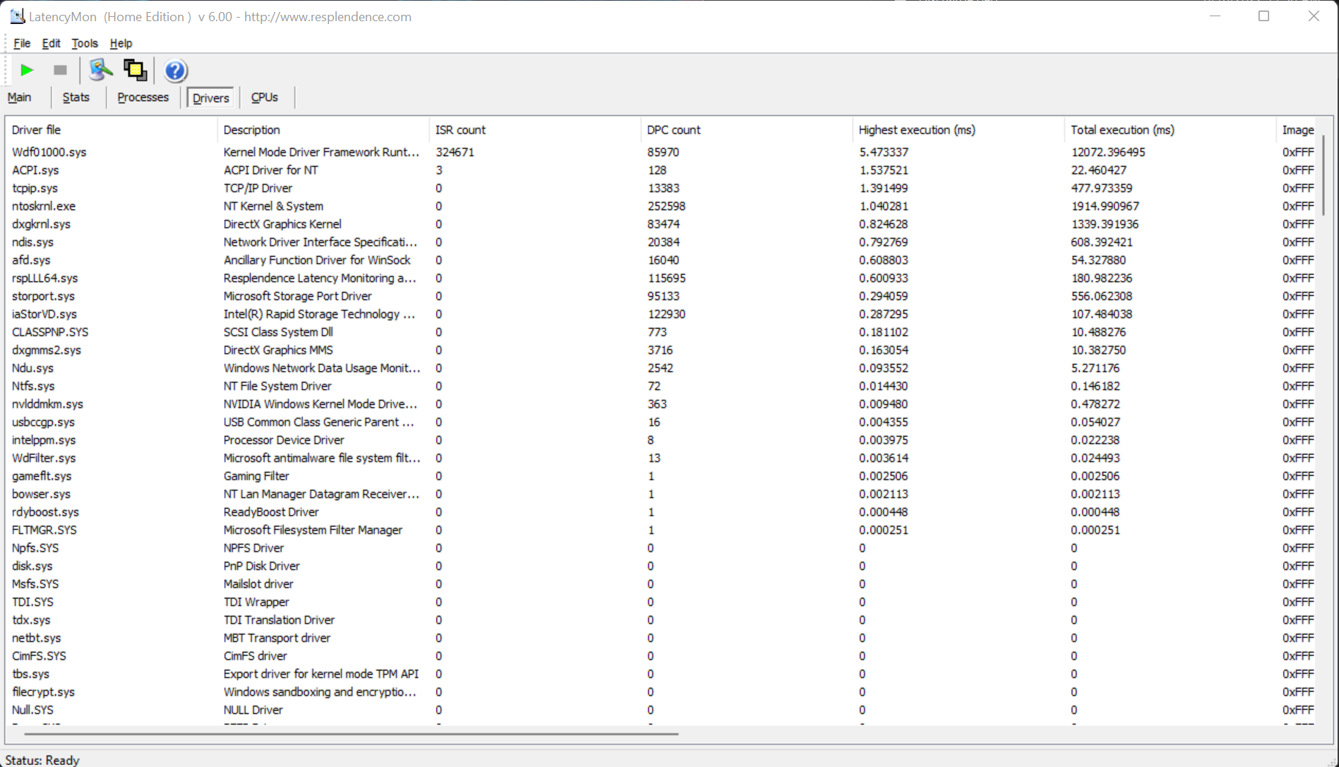Screen dimensions: 1339x767
Task: Select the Drivers tab
Action: [210, 98]
